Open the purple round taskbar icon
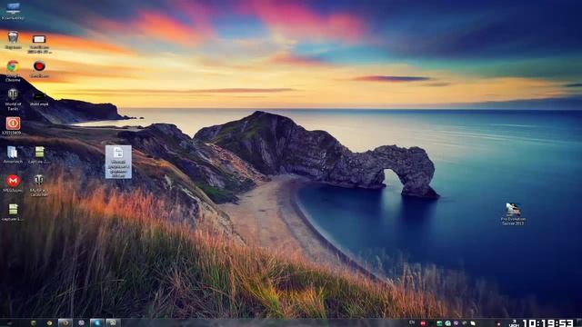This screenshot has height=327, width=582. [81, 323]
